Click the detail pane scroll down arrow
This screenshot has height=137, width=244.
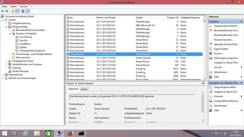tap(203, 121)
